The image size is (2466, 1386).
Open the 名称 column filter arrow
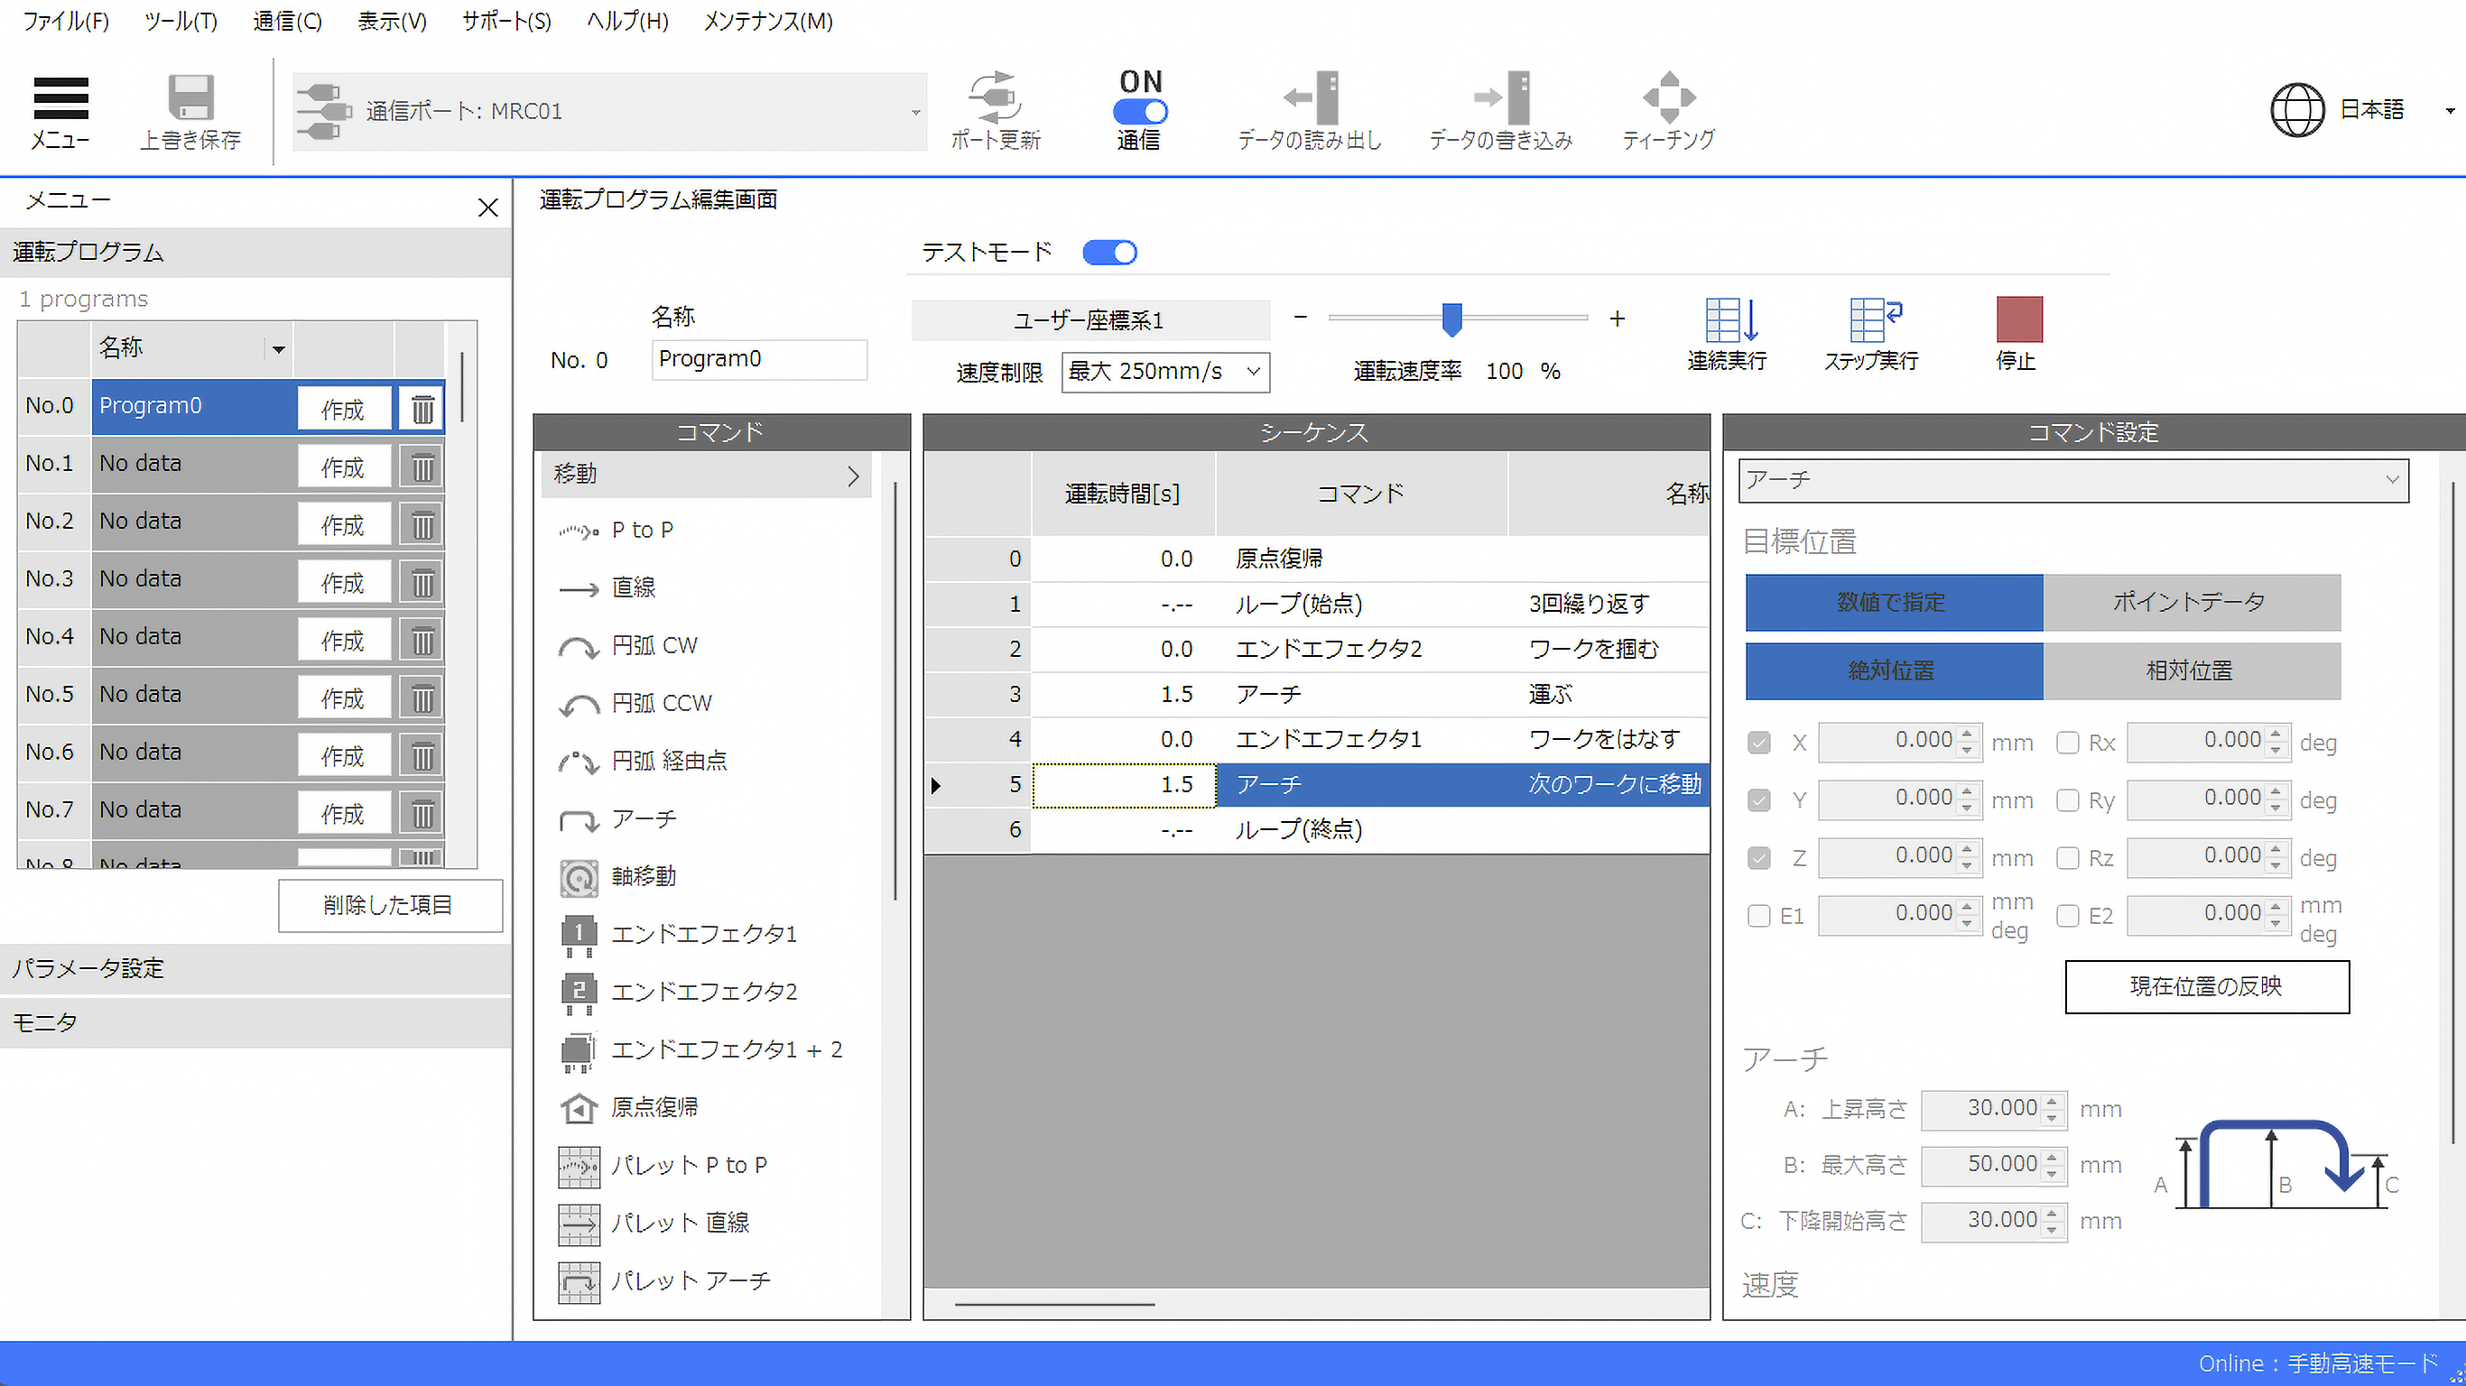(x=279, y=348)
